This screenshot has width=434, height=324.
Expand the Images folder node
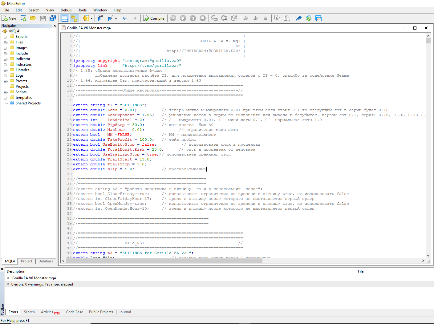point(5,48)
